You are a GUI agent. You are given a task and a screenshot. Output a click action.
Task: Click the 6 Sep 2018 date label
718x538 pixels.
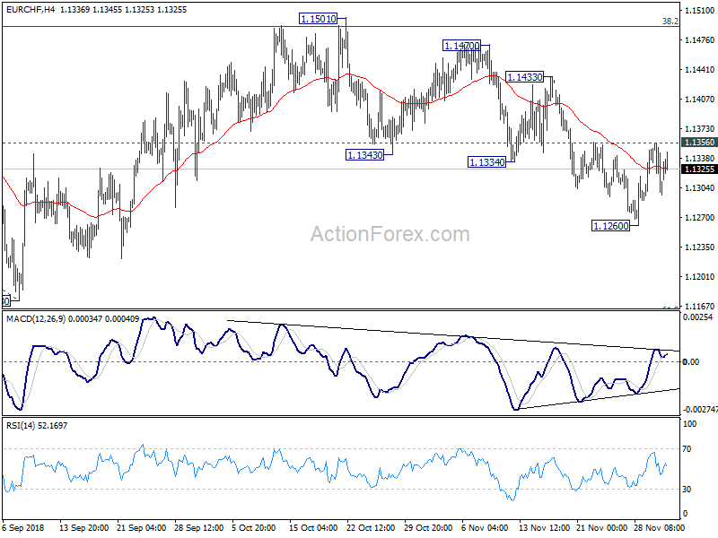click(x=23, y=527)
